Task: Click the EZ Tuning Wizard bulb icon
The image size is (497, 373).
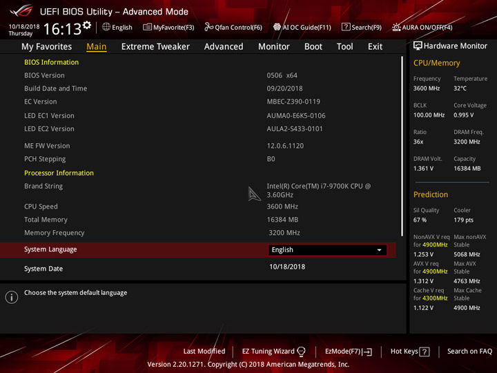Action: click(301, 352)
